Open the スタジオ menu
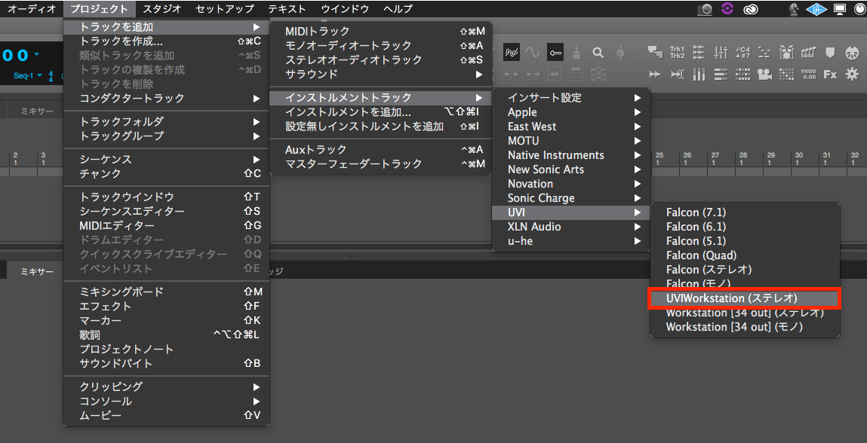The width and height of the screenshot is (867, 443). (162, 9)
